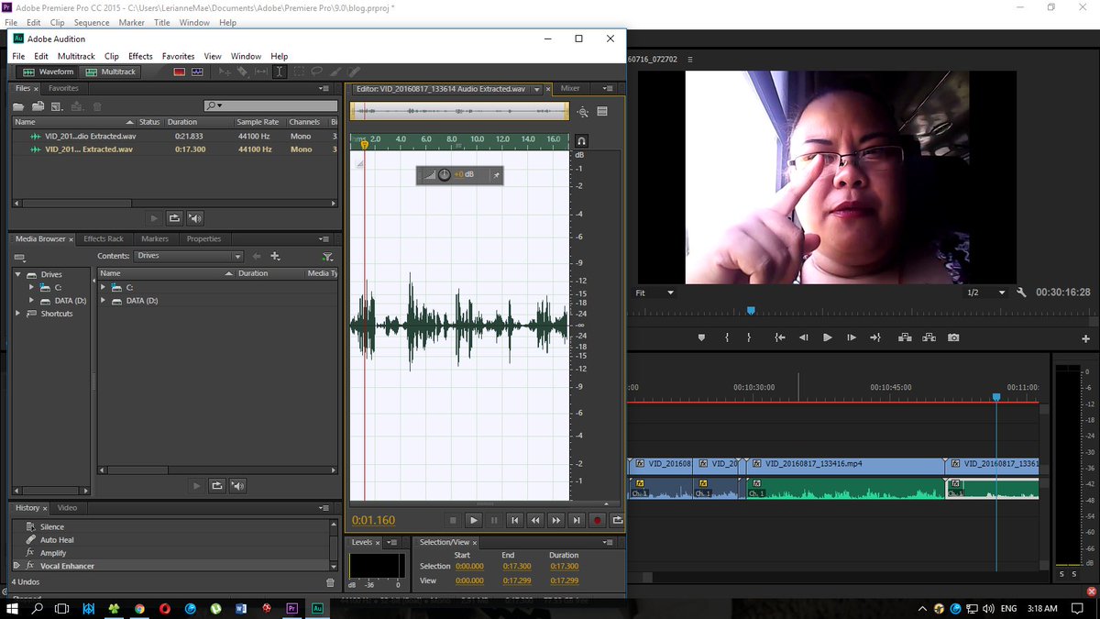Open the Fit zoom dropdown in Premiere

pos(655,293)
